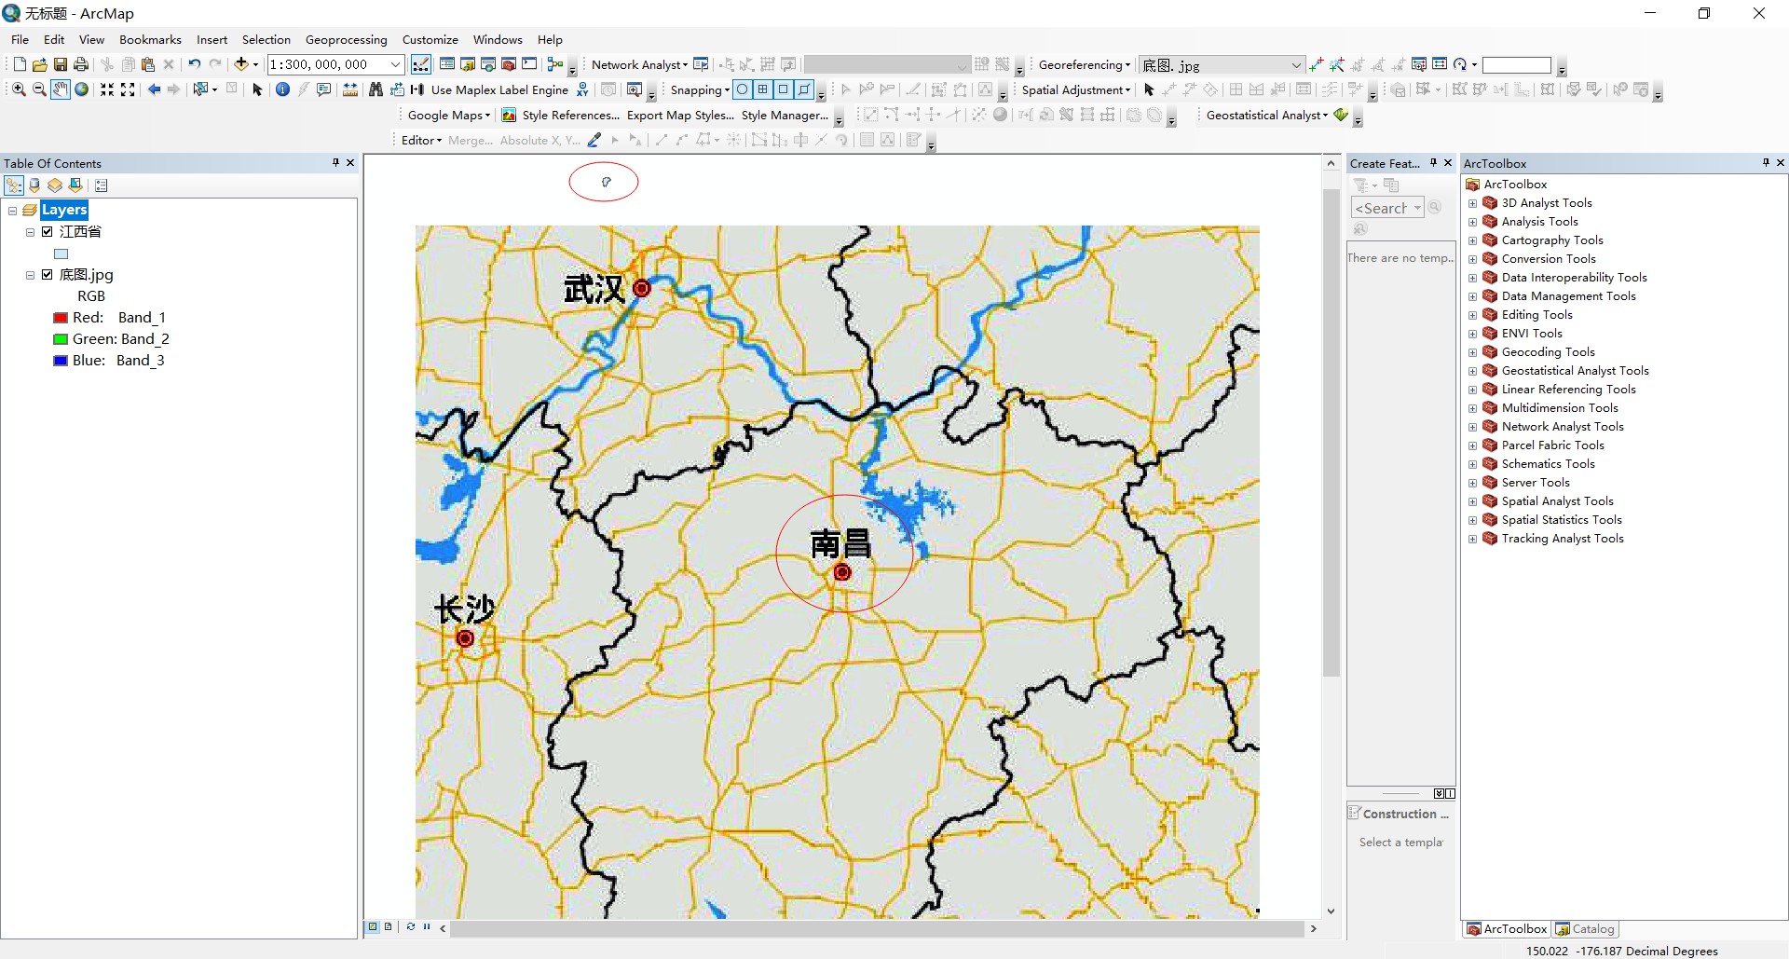The image size is (1789, 959).
Task: Open the ArcToolbox window icon
Action: (x=509, y=64)
